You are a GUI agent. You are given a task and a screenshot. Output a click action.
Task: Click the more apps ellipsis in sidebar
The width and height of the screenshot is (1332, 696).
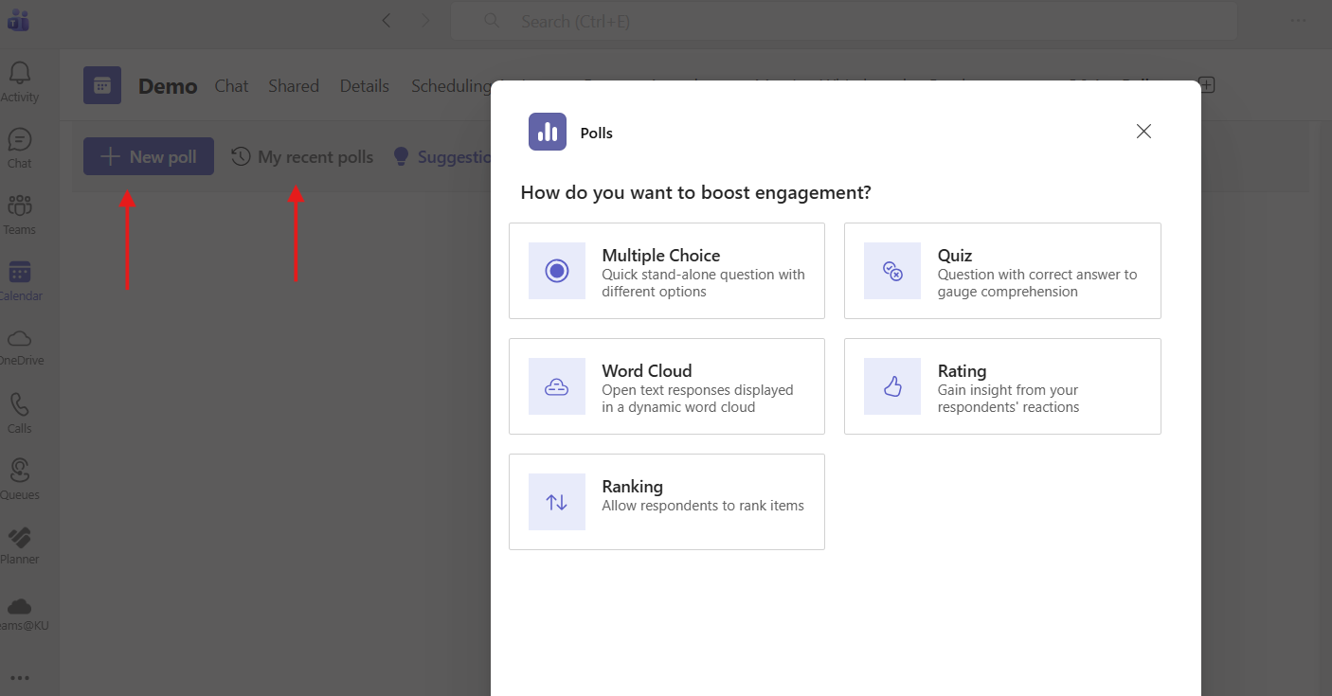pos(20,678)
